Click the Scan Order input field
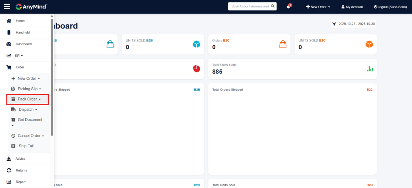The height and width of the screenshot is (188, 412). (x=249, y=6)
